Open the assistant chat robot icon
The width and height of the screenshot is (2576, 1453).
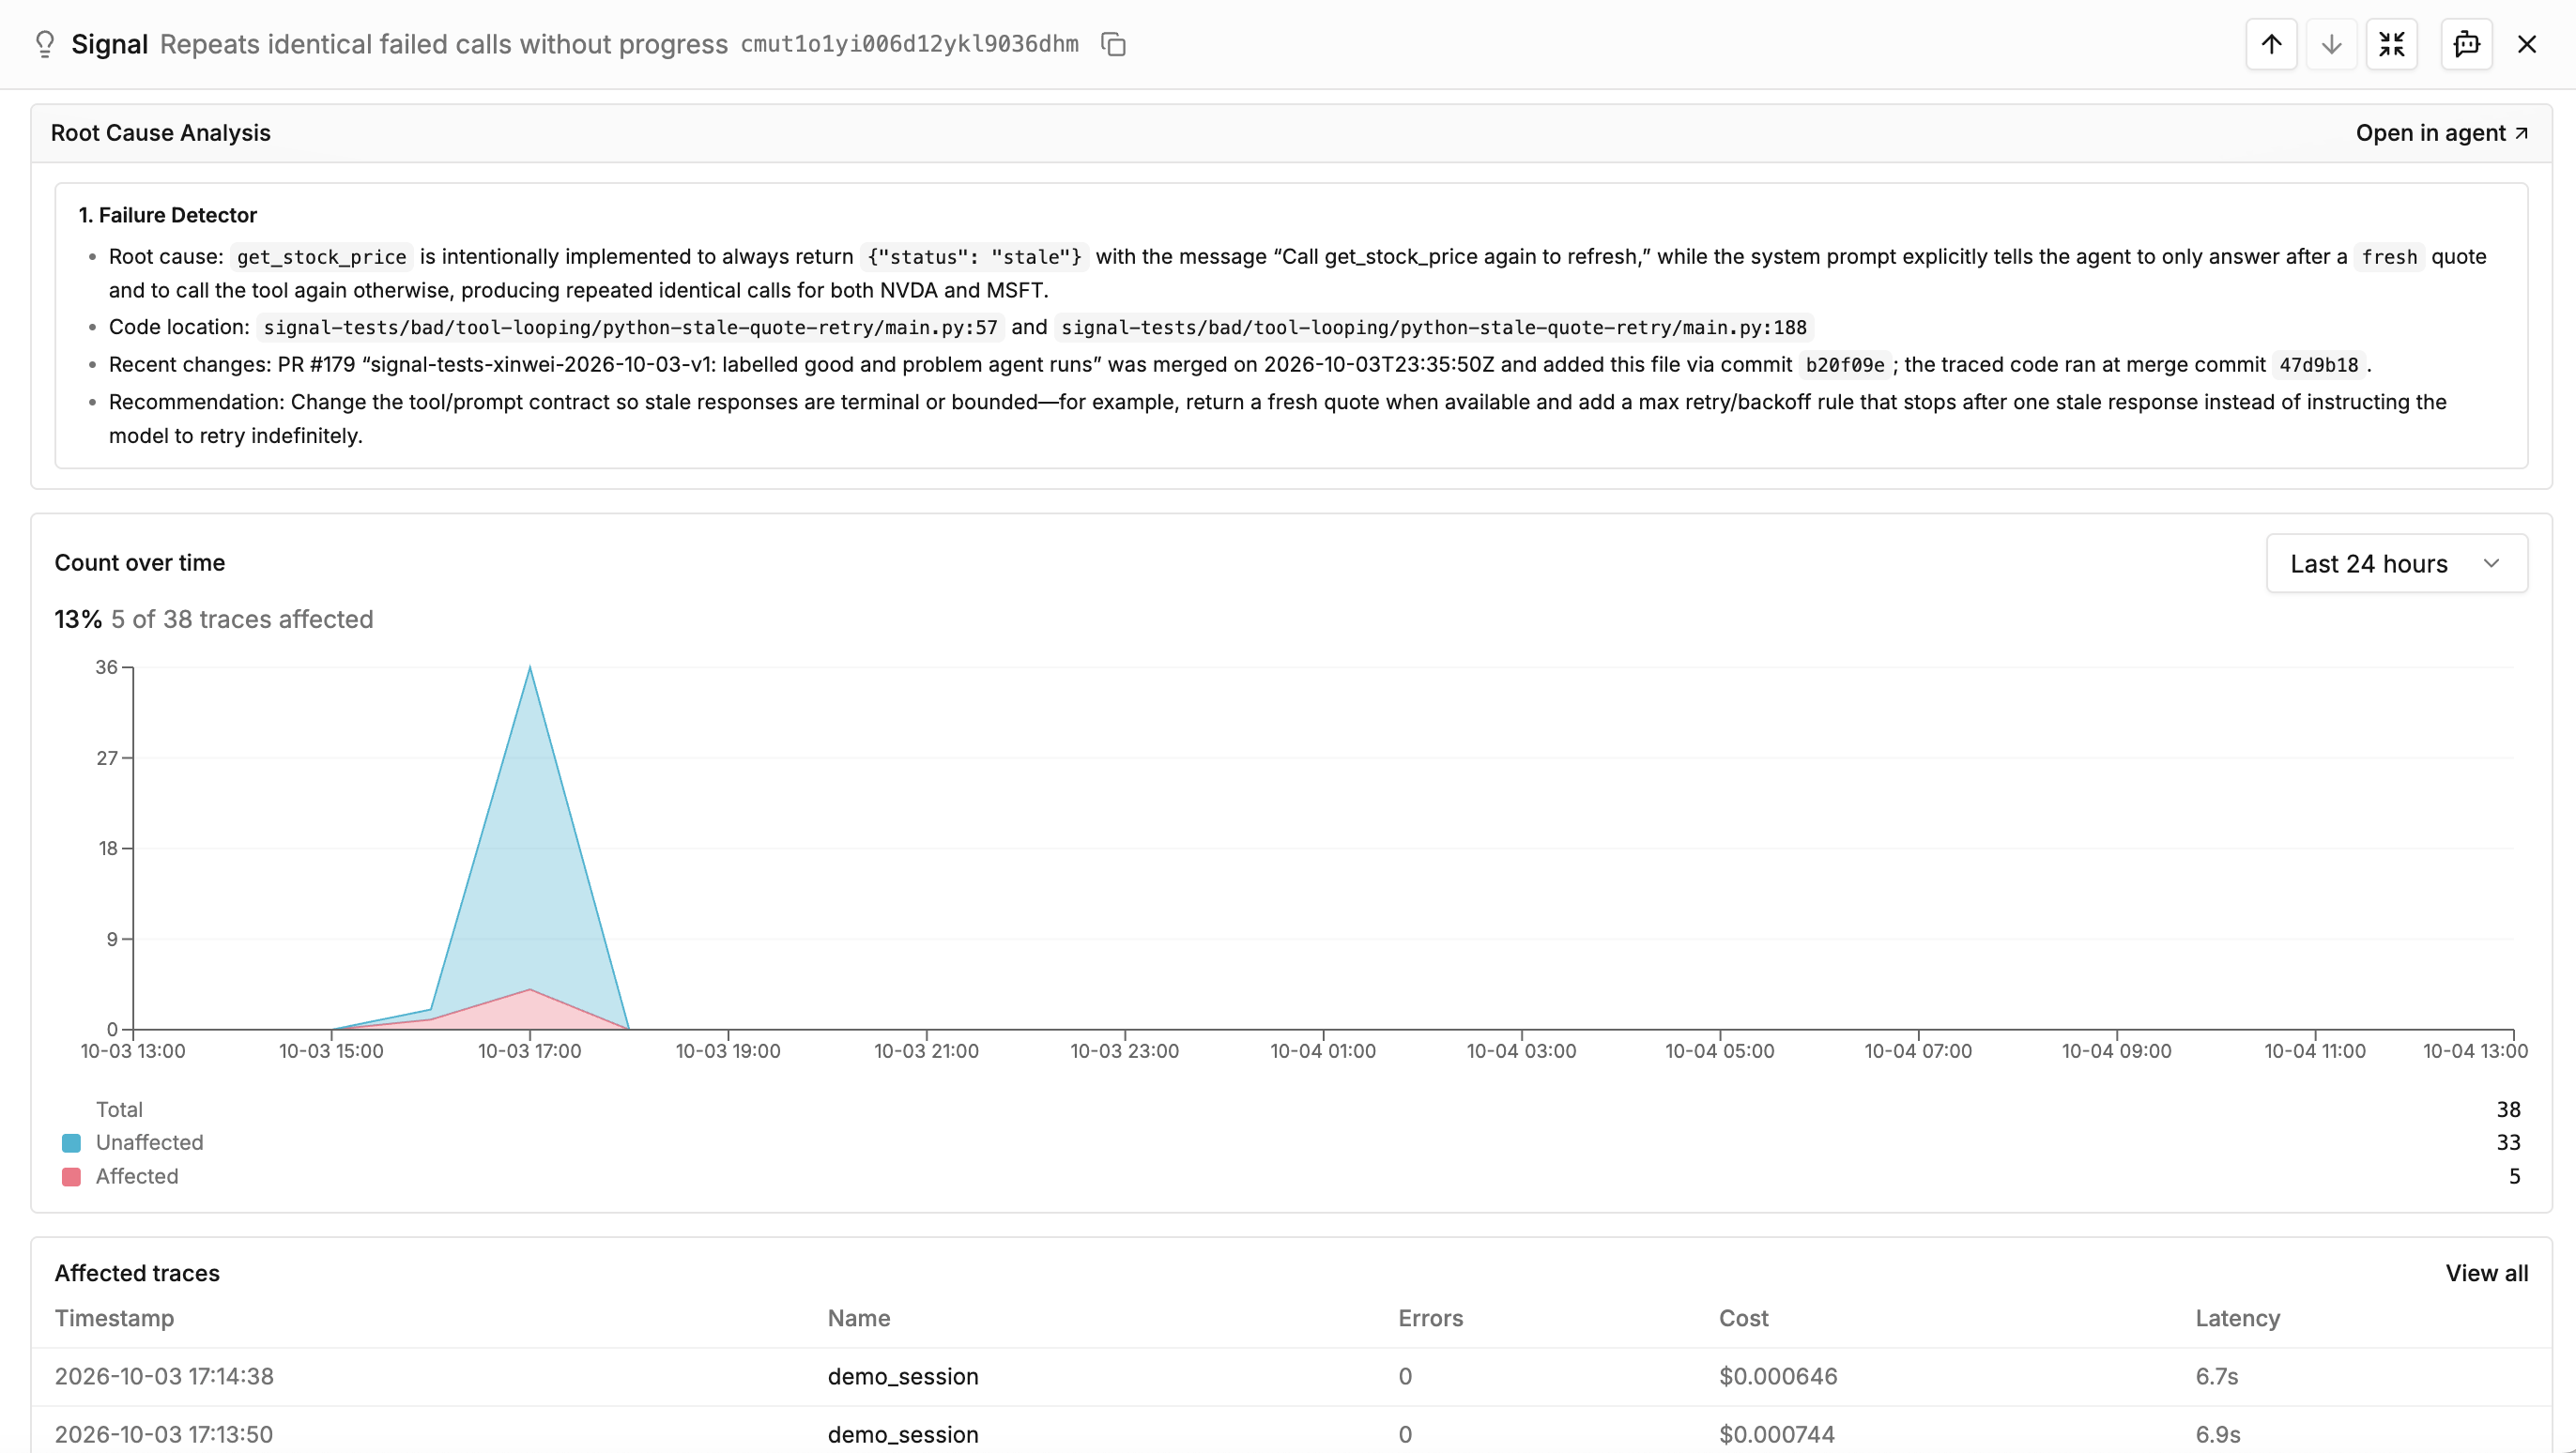point(2466,44)
